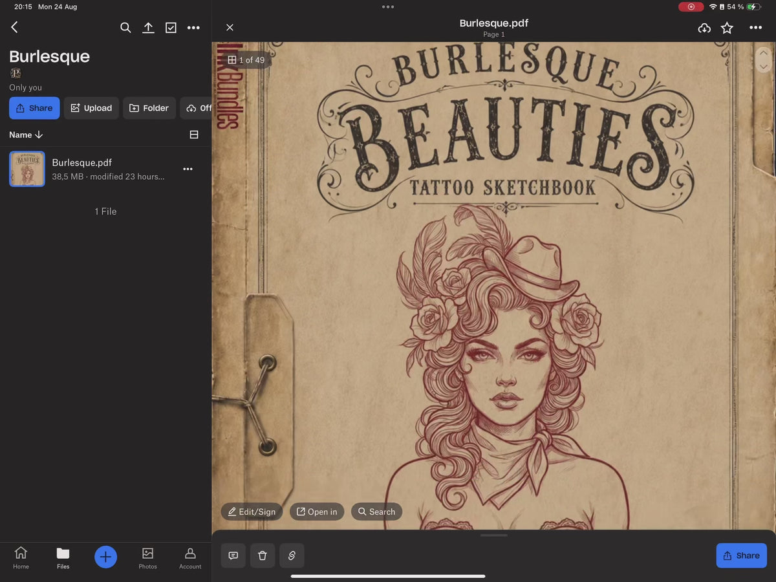Open the Burlesque.pdf file row name
The width and height of the screenshot is (776, 582).
[82, 162]
